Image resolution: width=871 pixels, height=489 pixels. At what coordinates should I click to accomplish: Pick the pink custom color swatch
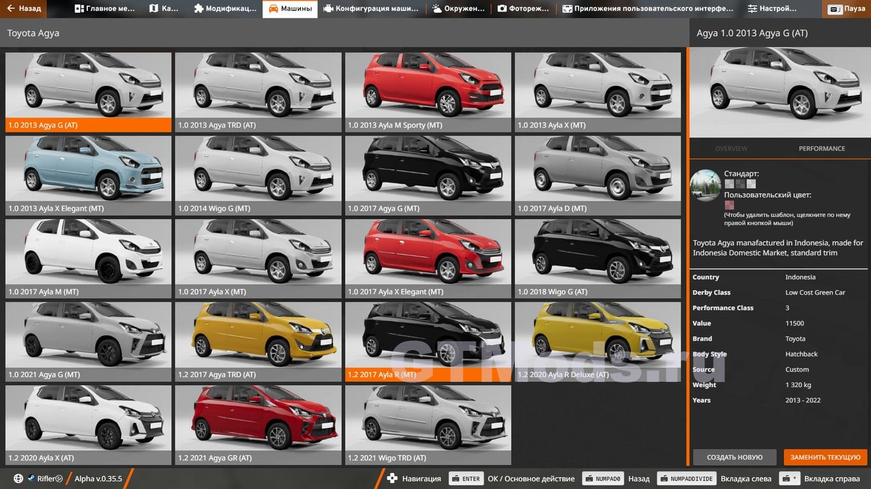[x=729, y=205]
